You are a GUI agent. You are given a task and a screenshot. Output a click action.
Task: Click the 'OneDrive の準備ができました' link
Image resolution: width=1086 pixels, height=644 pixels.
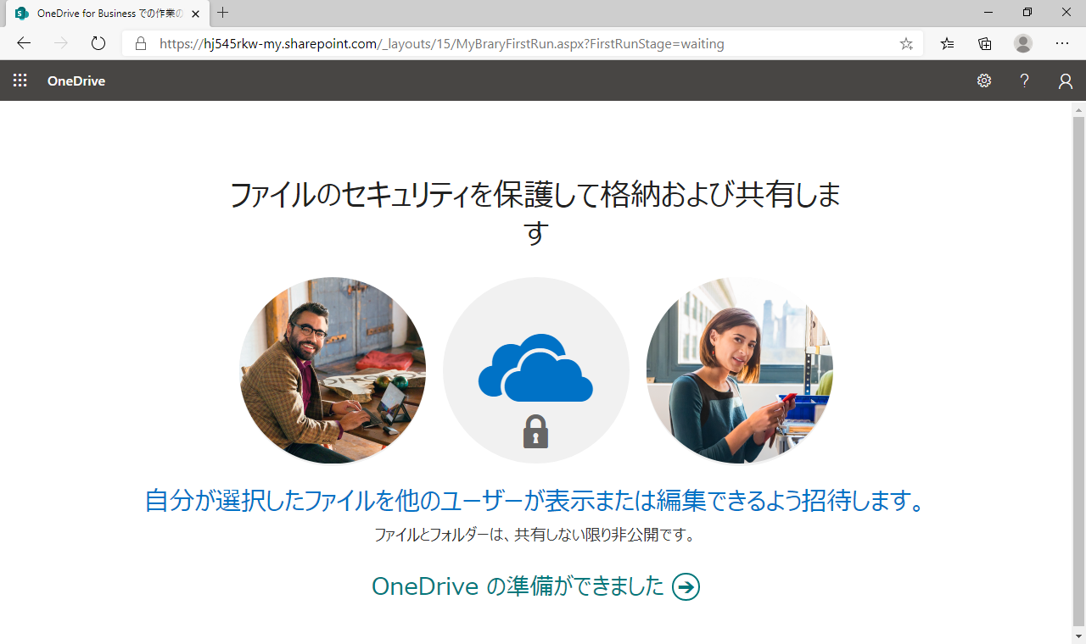coord(535,586)
